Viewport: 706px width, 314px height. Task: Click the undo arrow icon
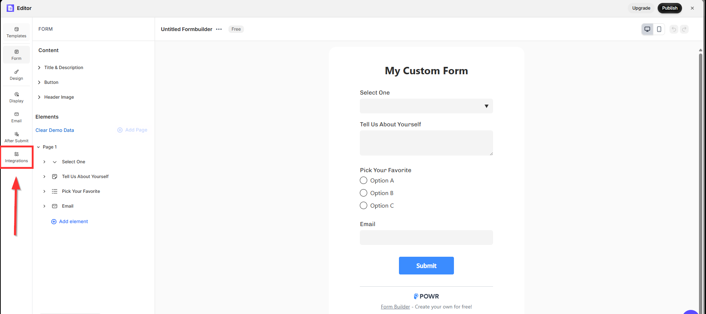674,29
